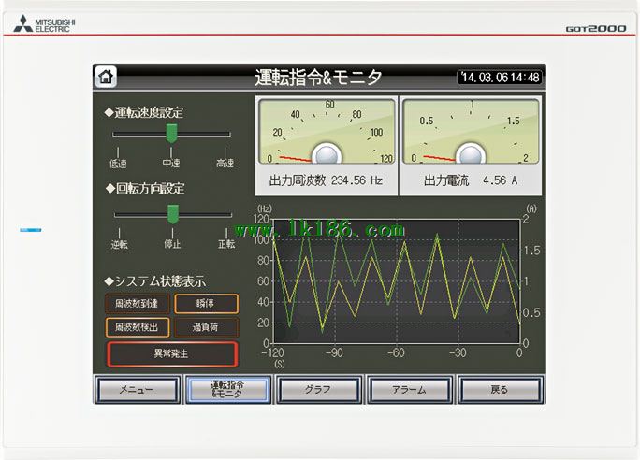Set rotation to 正転 on slider
Viewport: 640px width, 460px height.
coord(226,215)
